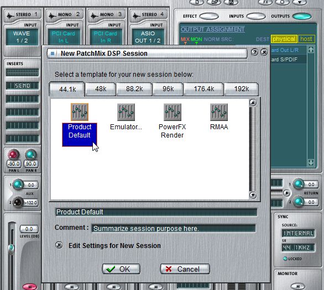Click the template list vertical scrollbar track
324x290 pixels.
click(x=253, y=149)
